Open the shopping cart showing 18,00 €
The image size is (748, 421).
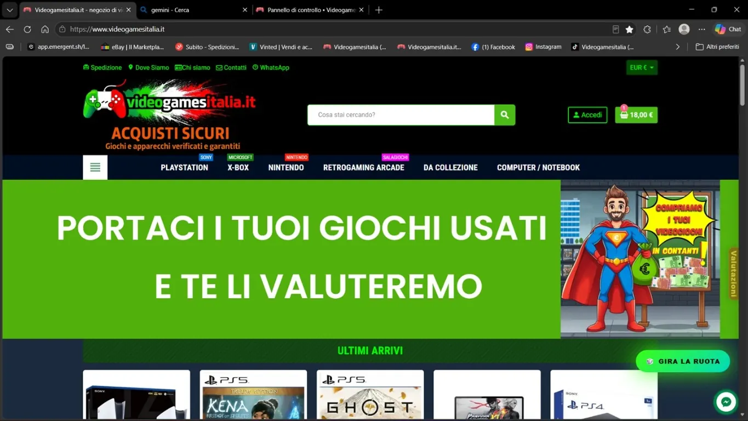[x=636, y=115]
